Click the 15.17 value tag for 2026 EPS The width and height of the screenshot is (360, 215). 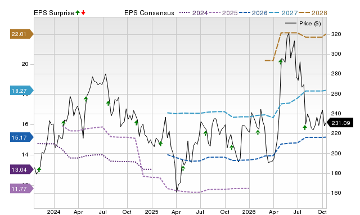(x=21, y=137)
